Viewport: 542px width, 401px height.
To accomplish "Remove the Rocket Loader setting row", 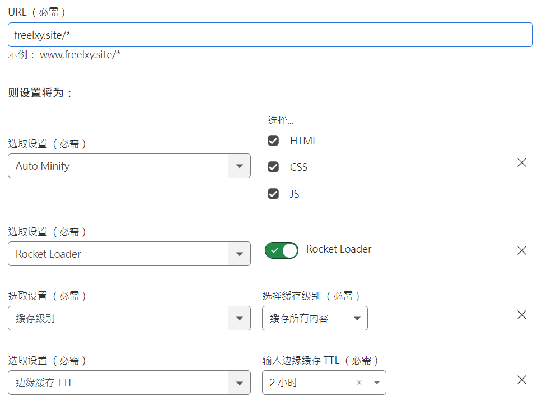I will point(521,250).
